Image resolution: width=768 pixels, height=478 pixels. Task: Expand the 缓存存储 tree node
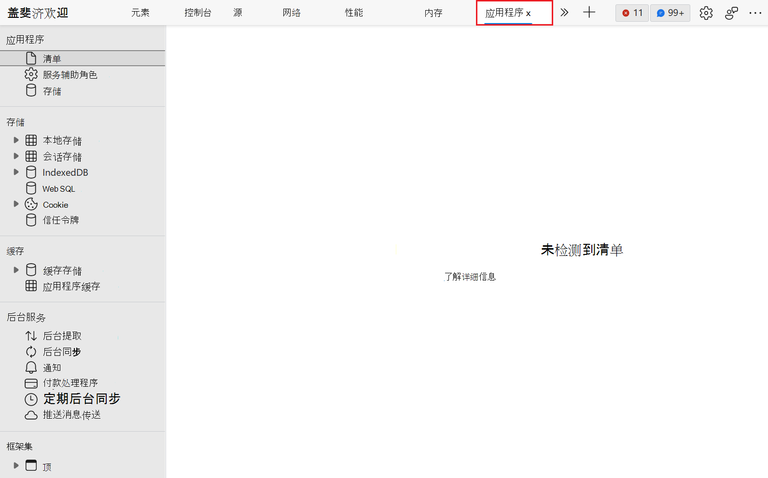(16, 270)
